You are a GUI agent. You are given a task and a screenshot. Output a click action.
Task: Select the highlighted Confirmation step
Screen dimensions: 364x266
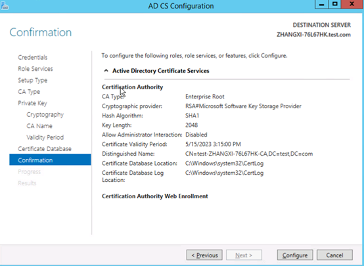pyautogui.click(x=50, y=160)
